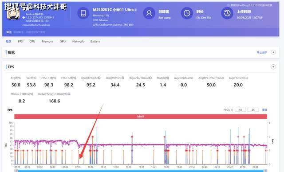284x172 pixels.
Task: Click the info icon beside Jank(/10min)
Action: [x=123, y=78]
